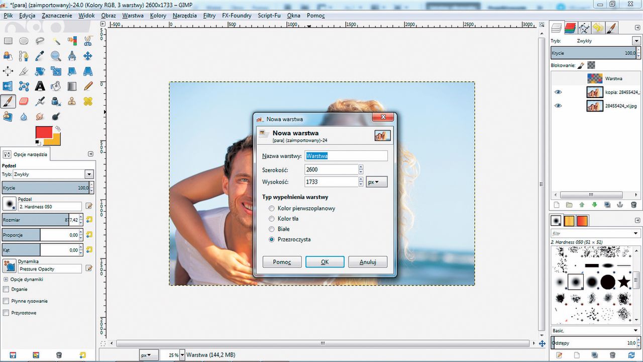
Task: Choose Kolor pierwszoplanowy fill type
Action: coord(272,208)
